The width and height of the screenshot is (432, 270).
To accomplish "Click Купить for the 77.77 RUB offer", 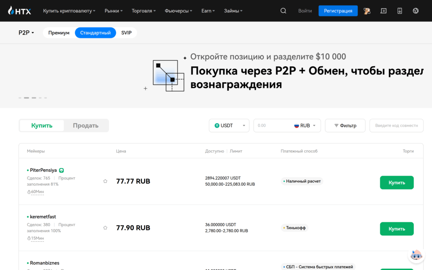I will 397,183.
